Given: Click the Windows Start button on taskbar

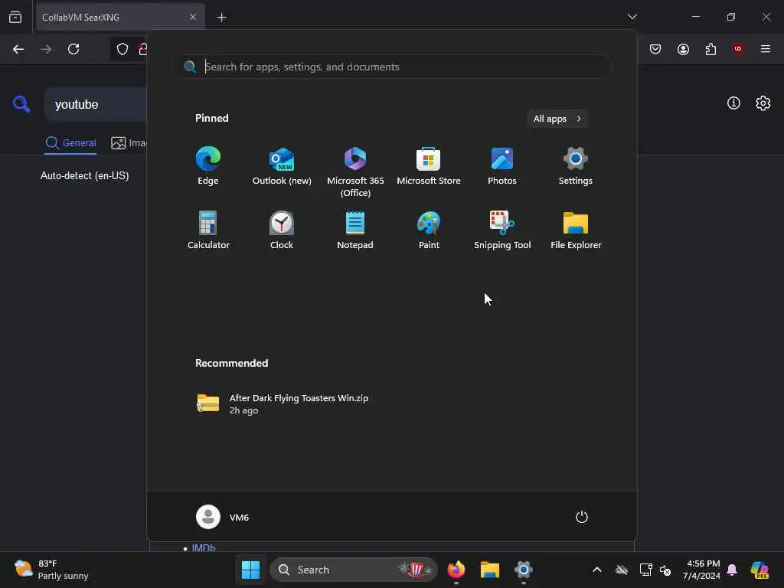Looking at the screenshot, I should pos(250,570).
